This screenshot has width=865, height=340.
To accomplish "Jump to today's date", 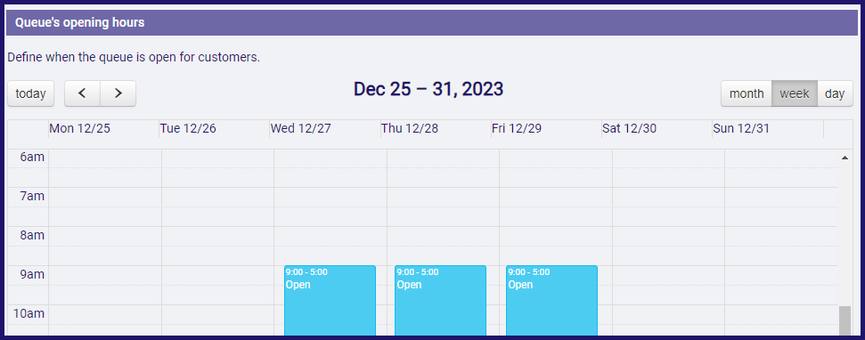I will click(31, 93).
